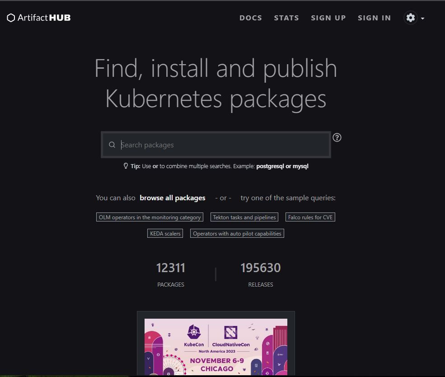Click the PACKAGES label
The height and width of the screenshot is (377, 445).
point(171,284)
